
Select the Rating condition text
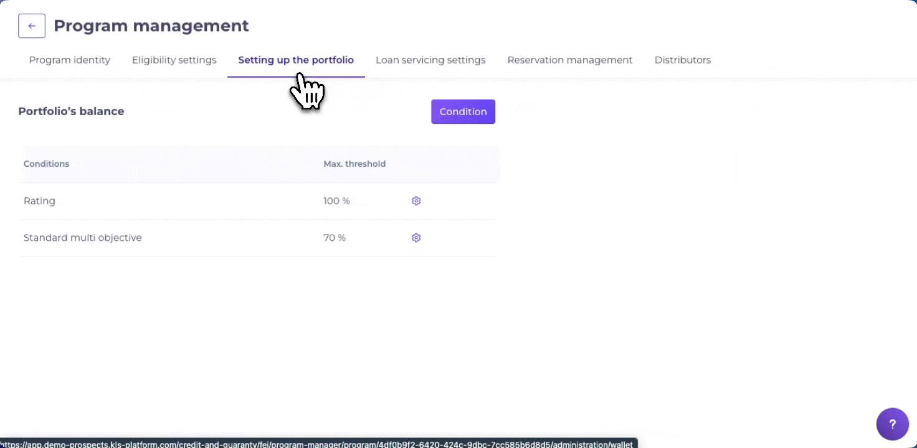click(39, 201)
